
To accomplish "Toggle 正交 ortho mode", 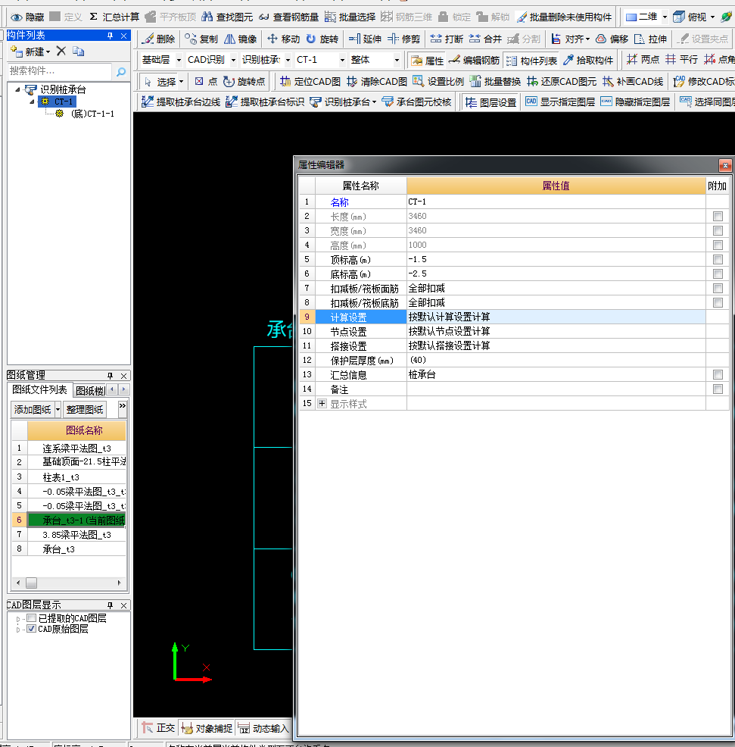I will tap(158, 728).
